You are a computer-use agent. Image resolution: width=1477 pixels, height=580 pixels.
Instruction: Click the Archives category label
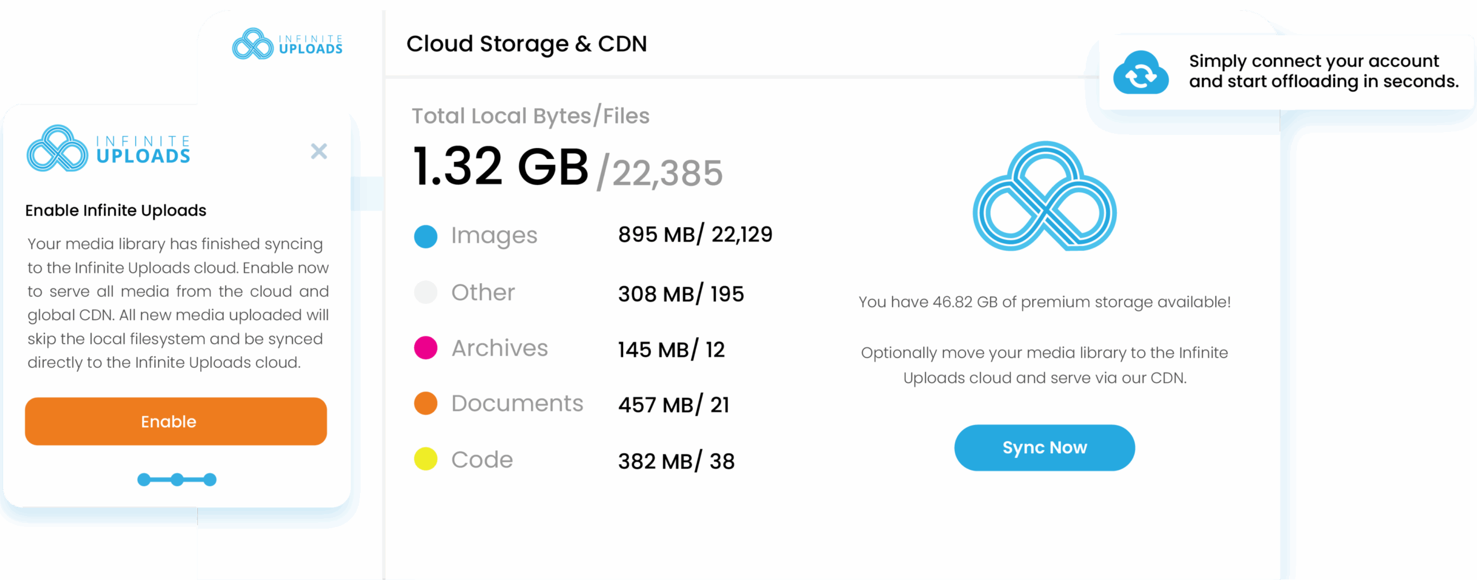[x=500, y=348]
